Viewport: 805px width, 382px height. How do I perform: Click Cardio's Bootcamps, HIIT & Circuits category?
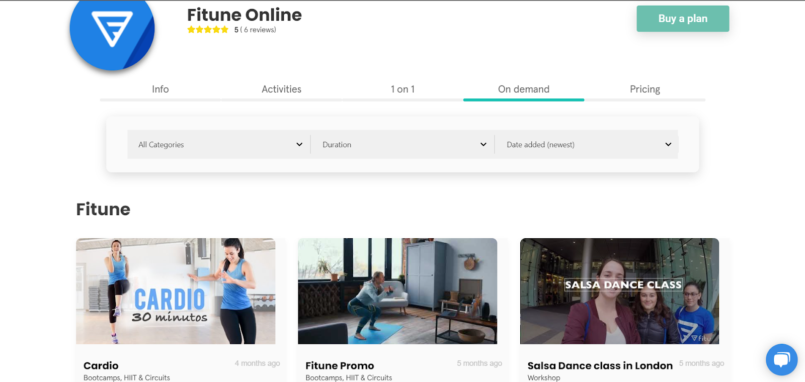(x=127, y=377)
